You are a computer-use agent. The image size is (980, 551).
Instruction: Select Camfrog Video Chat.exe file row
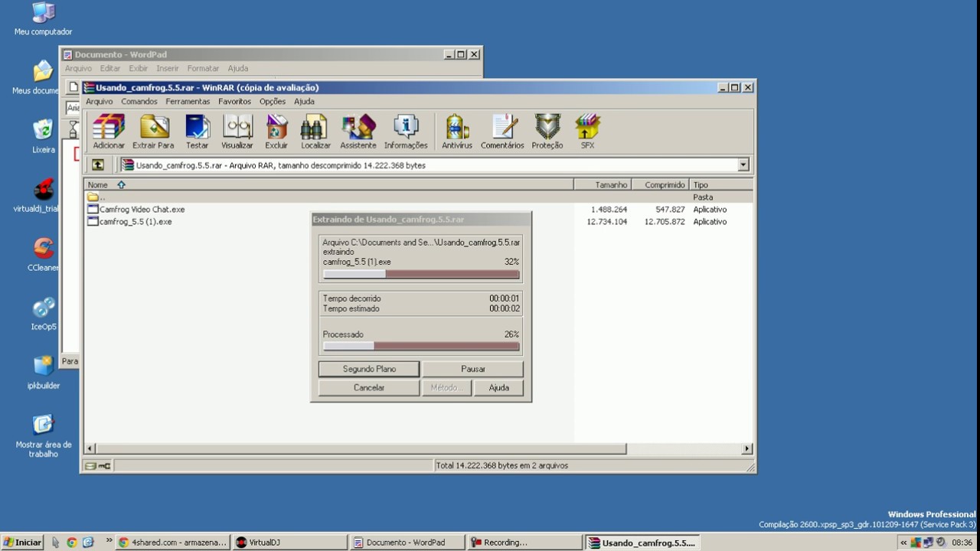pyautogui.click(x=418, y=209)
